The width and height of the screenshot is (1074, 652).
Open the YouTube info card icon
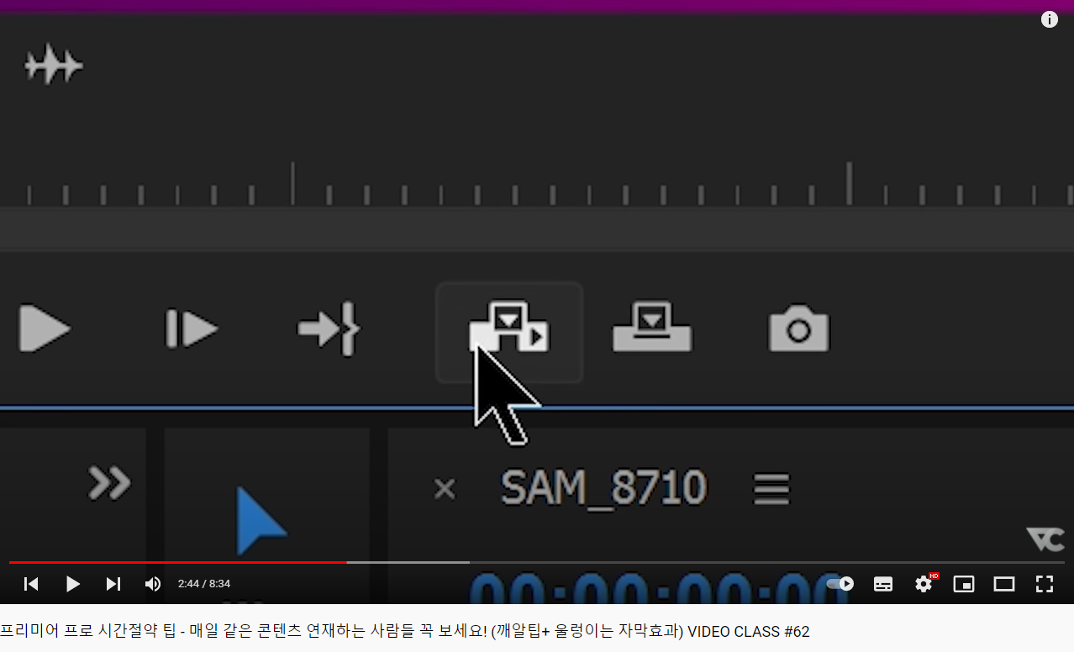pyautogui.click(x=1050, y=19)
